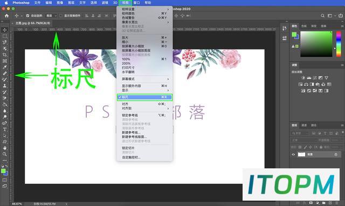Add a Levels adjustment
The image size is (345, 206).
click(x=309, y=78)
